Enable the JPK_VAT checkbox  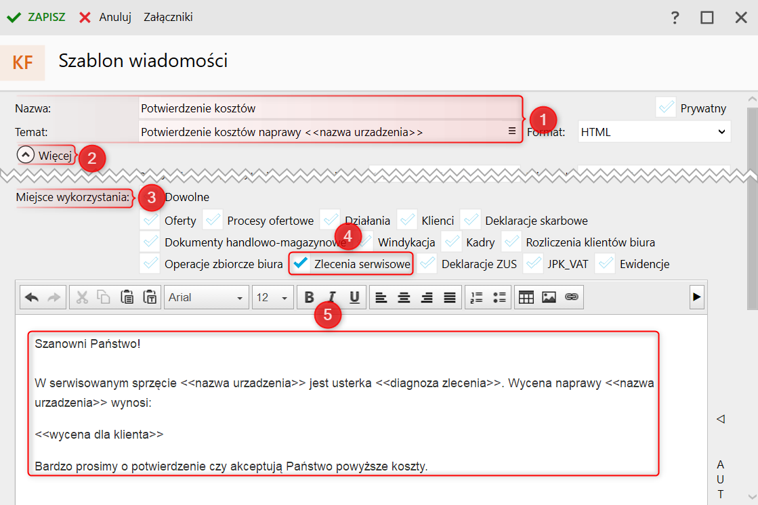pos(533,263)
